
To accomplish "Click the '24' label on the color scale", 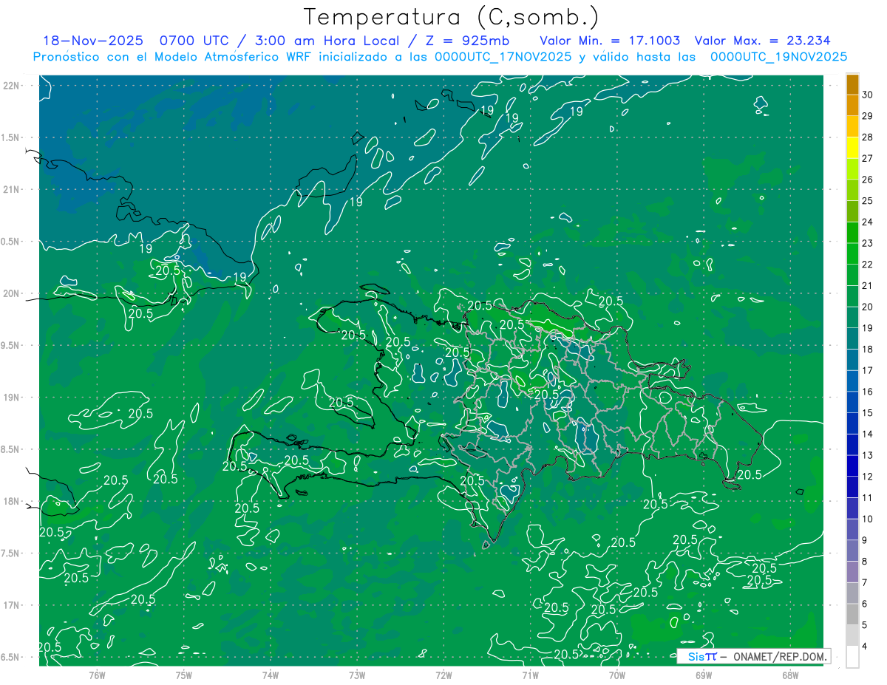I will click(868, 222).
